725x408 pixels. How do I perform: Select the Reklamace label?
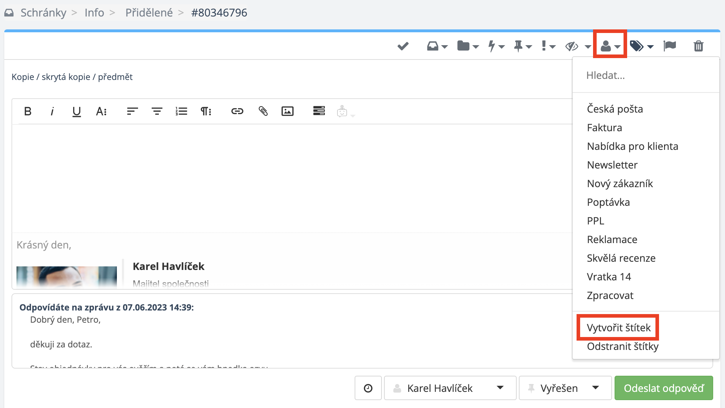[x=612, y=239]
